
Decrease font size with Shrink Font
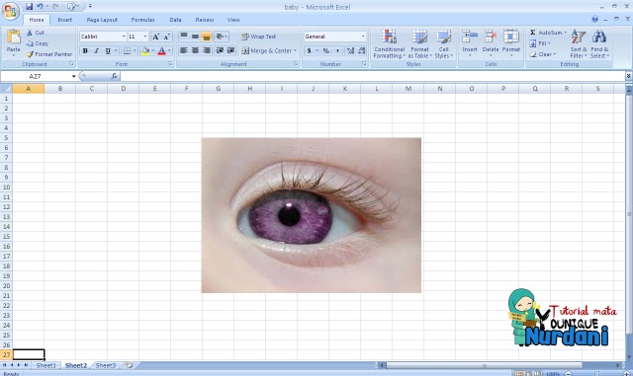click(167, 37)
